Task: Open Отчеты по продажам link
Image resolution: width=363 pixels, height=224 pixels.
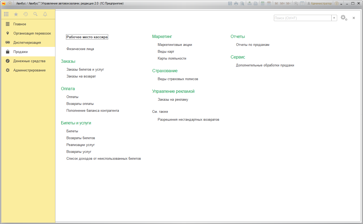Action: (252, 45)
